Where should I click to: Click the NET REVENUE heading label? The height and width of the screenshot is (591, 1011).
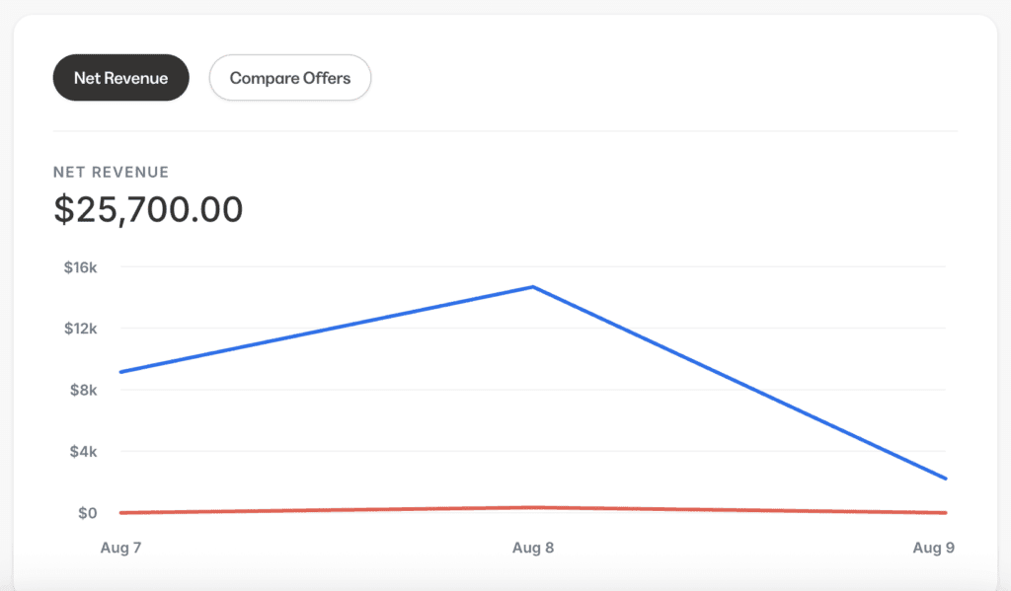(x=111, y=172)
